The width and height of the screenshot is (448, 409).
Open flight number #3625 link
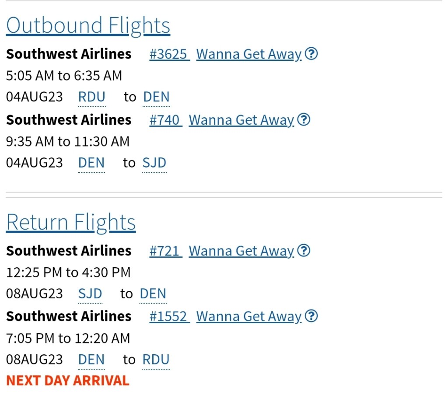click(169, 54)
